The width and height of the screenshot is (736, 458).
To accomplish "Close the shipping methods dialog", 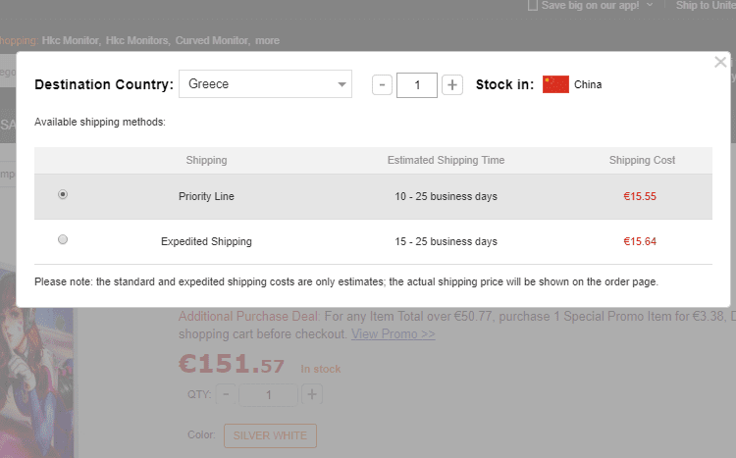I will (x=720, y=63).
